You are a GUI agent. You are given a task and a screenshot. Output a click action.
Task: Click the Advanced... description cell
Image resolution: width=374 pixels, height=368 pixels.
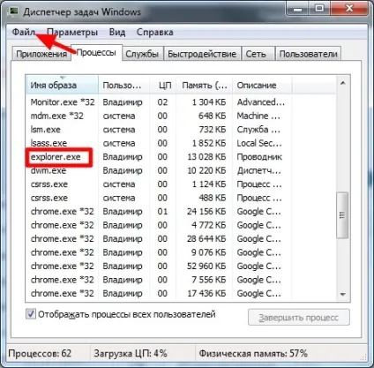(261, 102)
